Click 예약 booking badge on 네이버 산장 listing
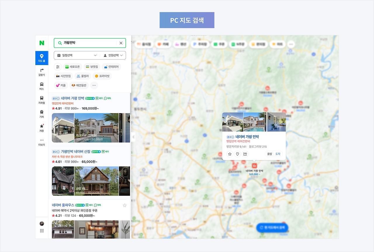This screenshot has height=252, width=374. tap(105, 152)
